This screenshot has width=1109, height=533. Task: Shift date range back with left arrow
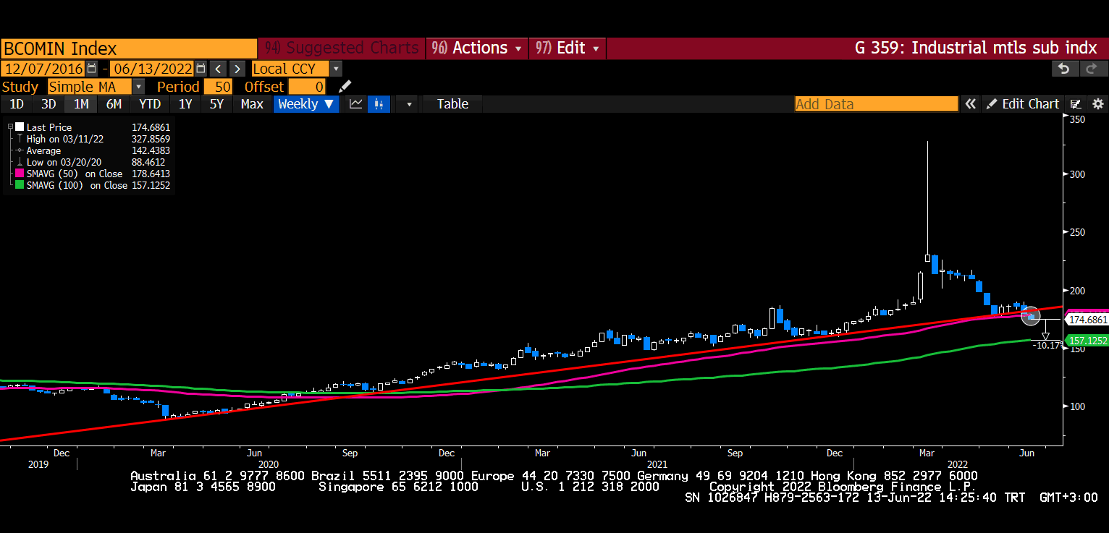218,69
